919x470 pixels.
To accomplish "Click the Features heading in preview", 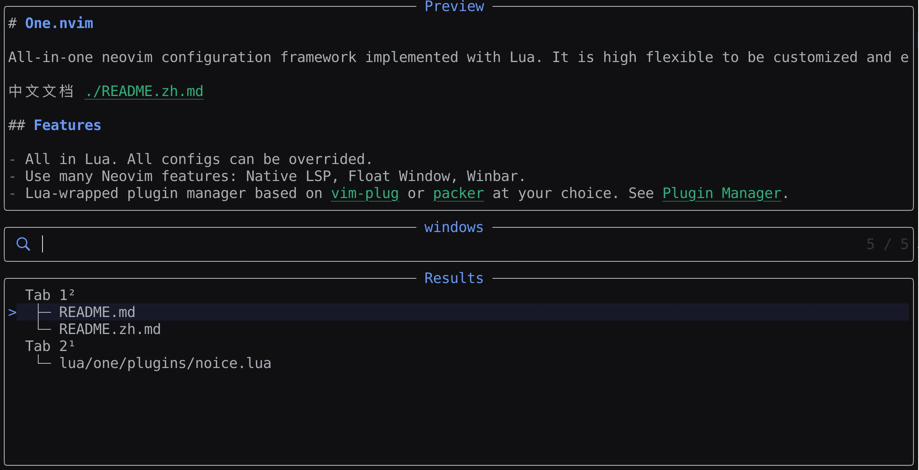I will (67, 125).
